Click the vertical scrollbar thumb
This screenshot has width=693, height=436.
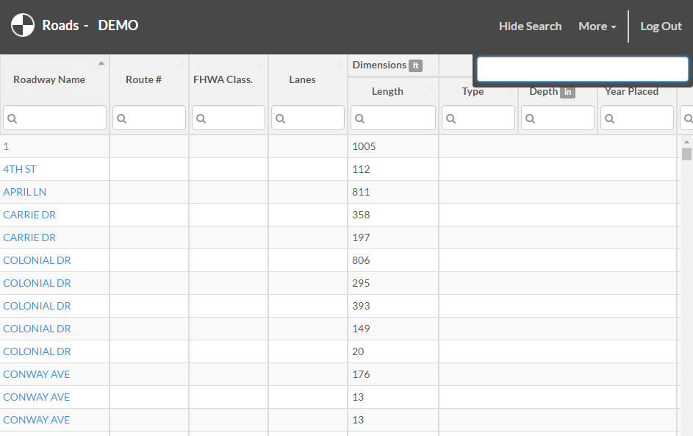click(x=686, y=154)
